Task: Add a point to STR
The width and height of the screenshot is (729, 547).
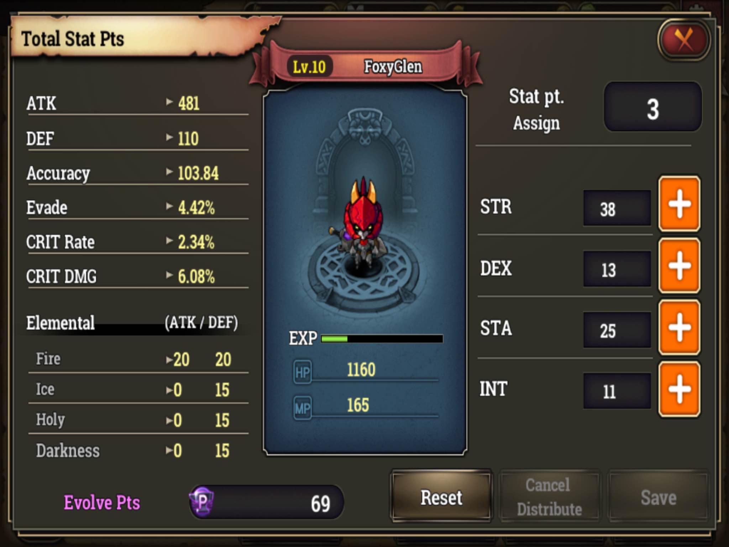Action: pyautogui.click(x=679, y=204)
